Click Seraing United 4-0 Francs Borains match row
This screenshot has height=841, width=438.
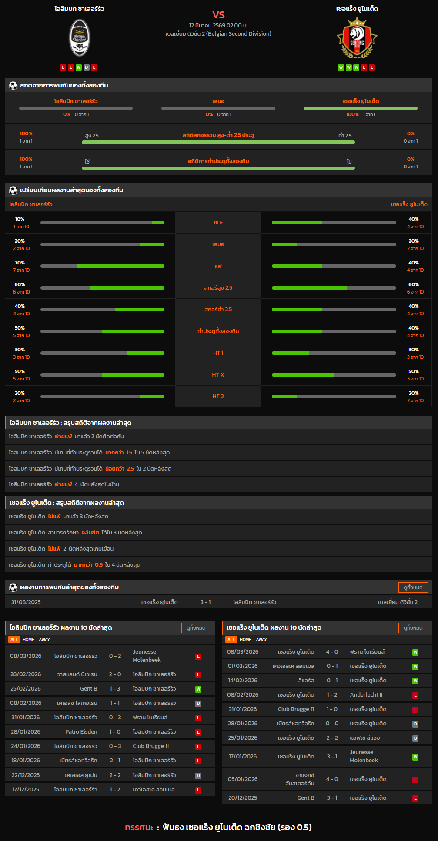pyautogui.click(x=322, y=652)
